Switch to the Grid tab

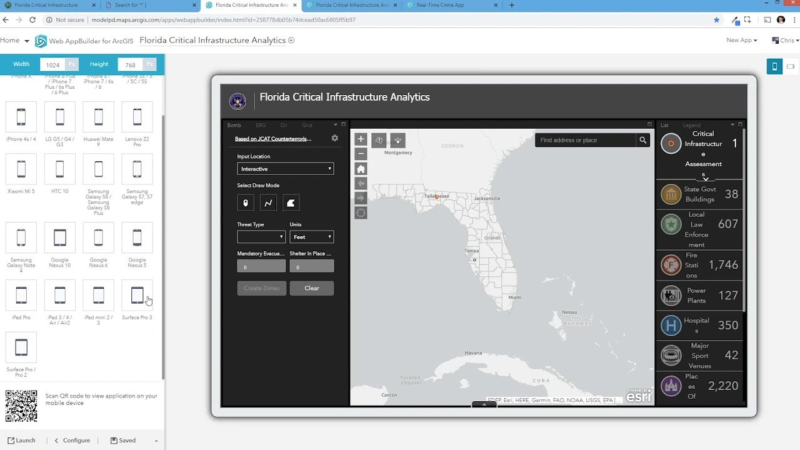(307, 125)
